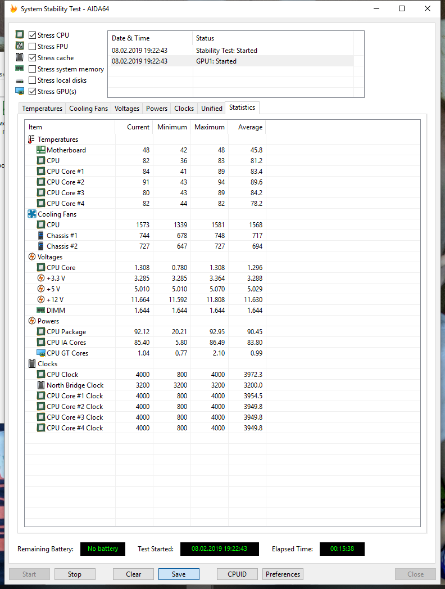Open the Unified tab
This screenshot has height=589, width=445.
(212, 108)
